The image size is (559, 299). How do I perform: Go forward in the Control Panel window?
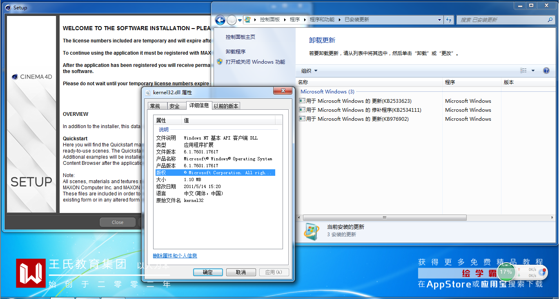232,20
